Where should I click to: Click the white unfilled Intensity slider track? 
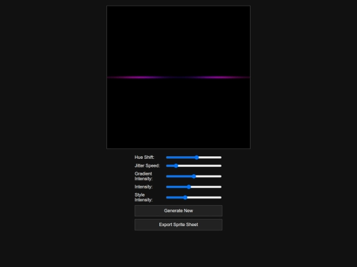(x=206, y=187)
